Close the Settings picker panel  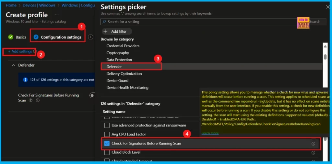click(x=327, y=7)
